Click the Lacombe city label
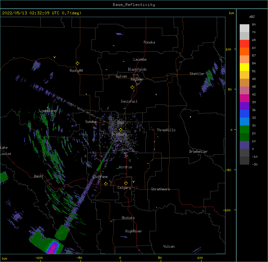The image size is (268, 262). click(x=140, y=59)
